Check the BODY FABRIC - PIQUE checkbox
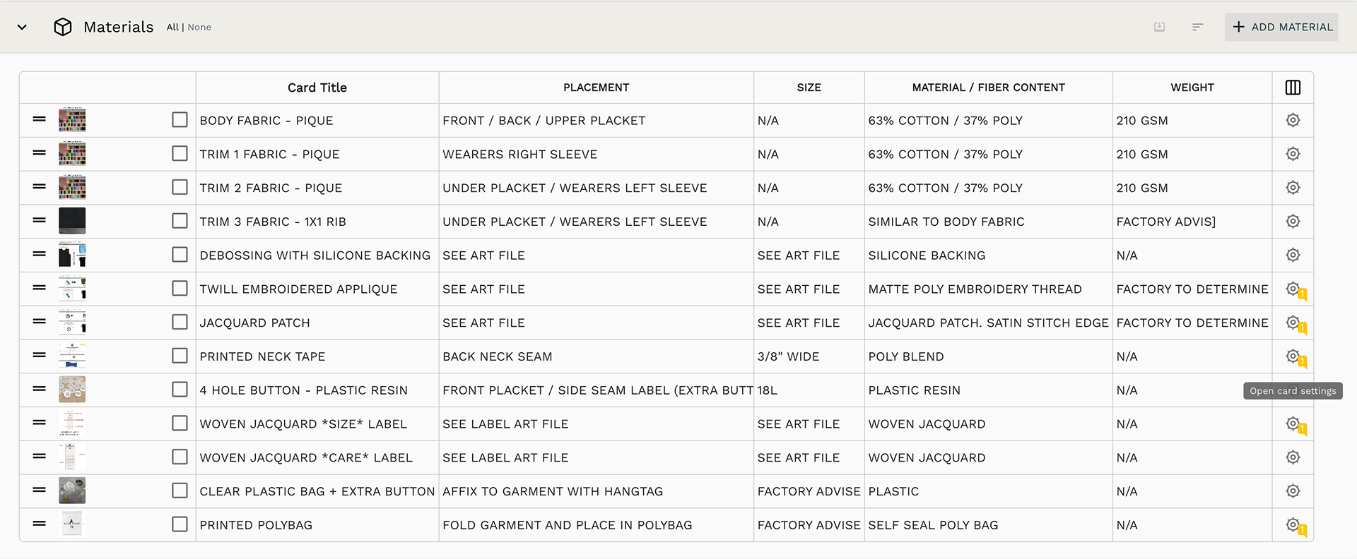1357x559 pixels. [x=180, y=120]
